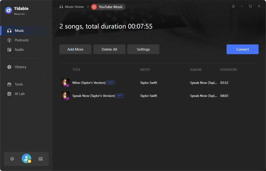Click the Speak Now (Taylor's Version) album thumbnail
The height and width of the screenshot is (171, 266).
coord(65,96)
